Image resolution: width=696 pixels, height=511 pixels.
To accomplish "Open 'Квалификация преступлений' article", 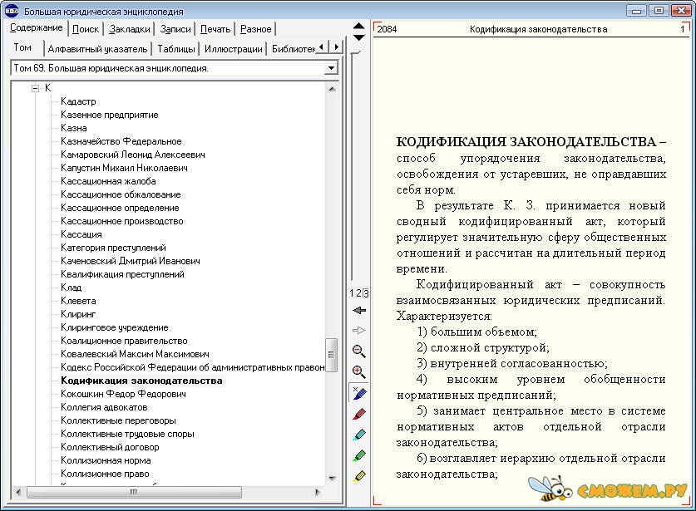I will (122, 274).
